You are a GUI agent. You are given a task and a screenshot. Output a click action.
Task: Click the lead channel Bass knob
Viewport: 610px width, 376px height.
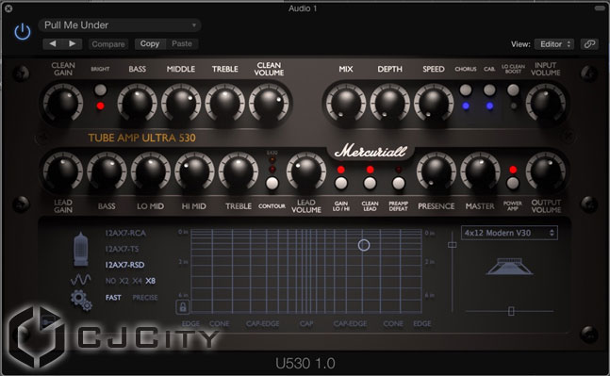[x=107, y=172]
